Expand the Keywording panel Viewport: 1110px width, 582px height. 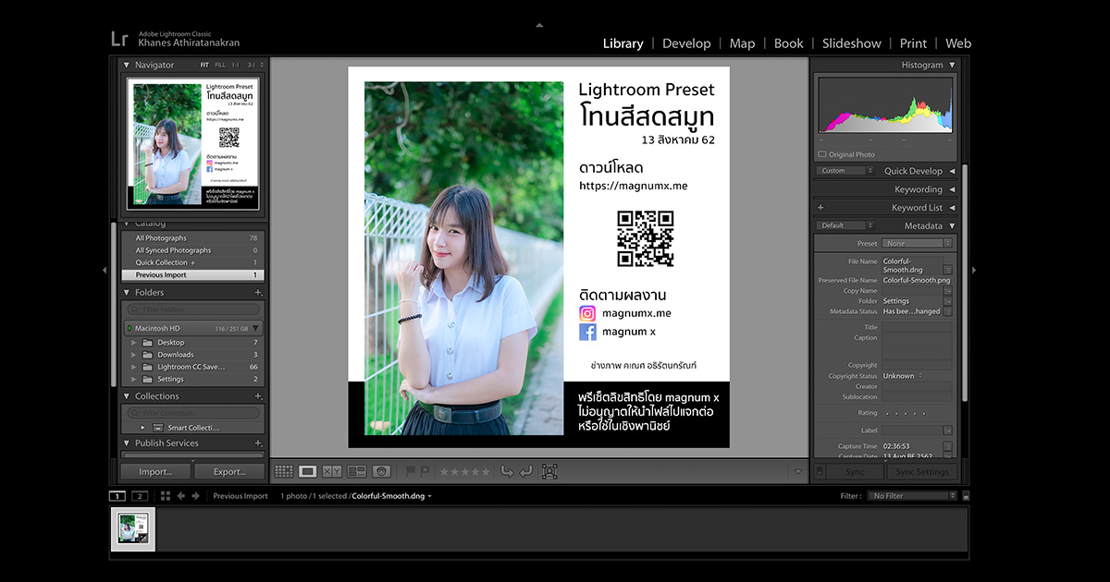tap(953, 189)
